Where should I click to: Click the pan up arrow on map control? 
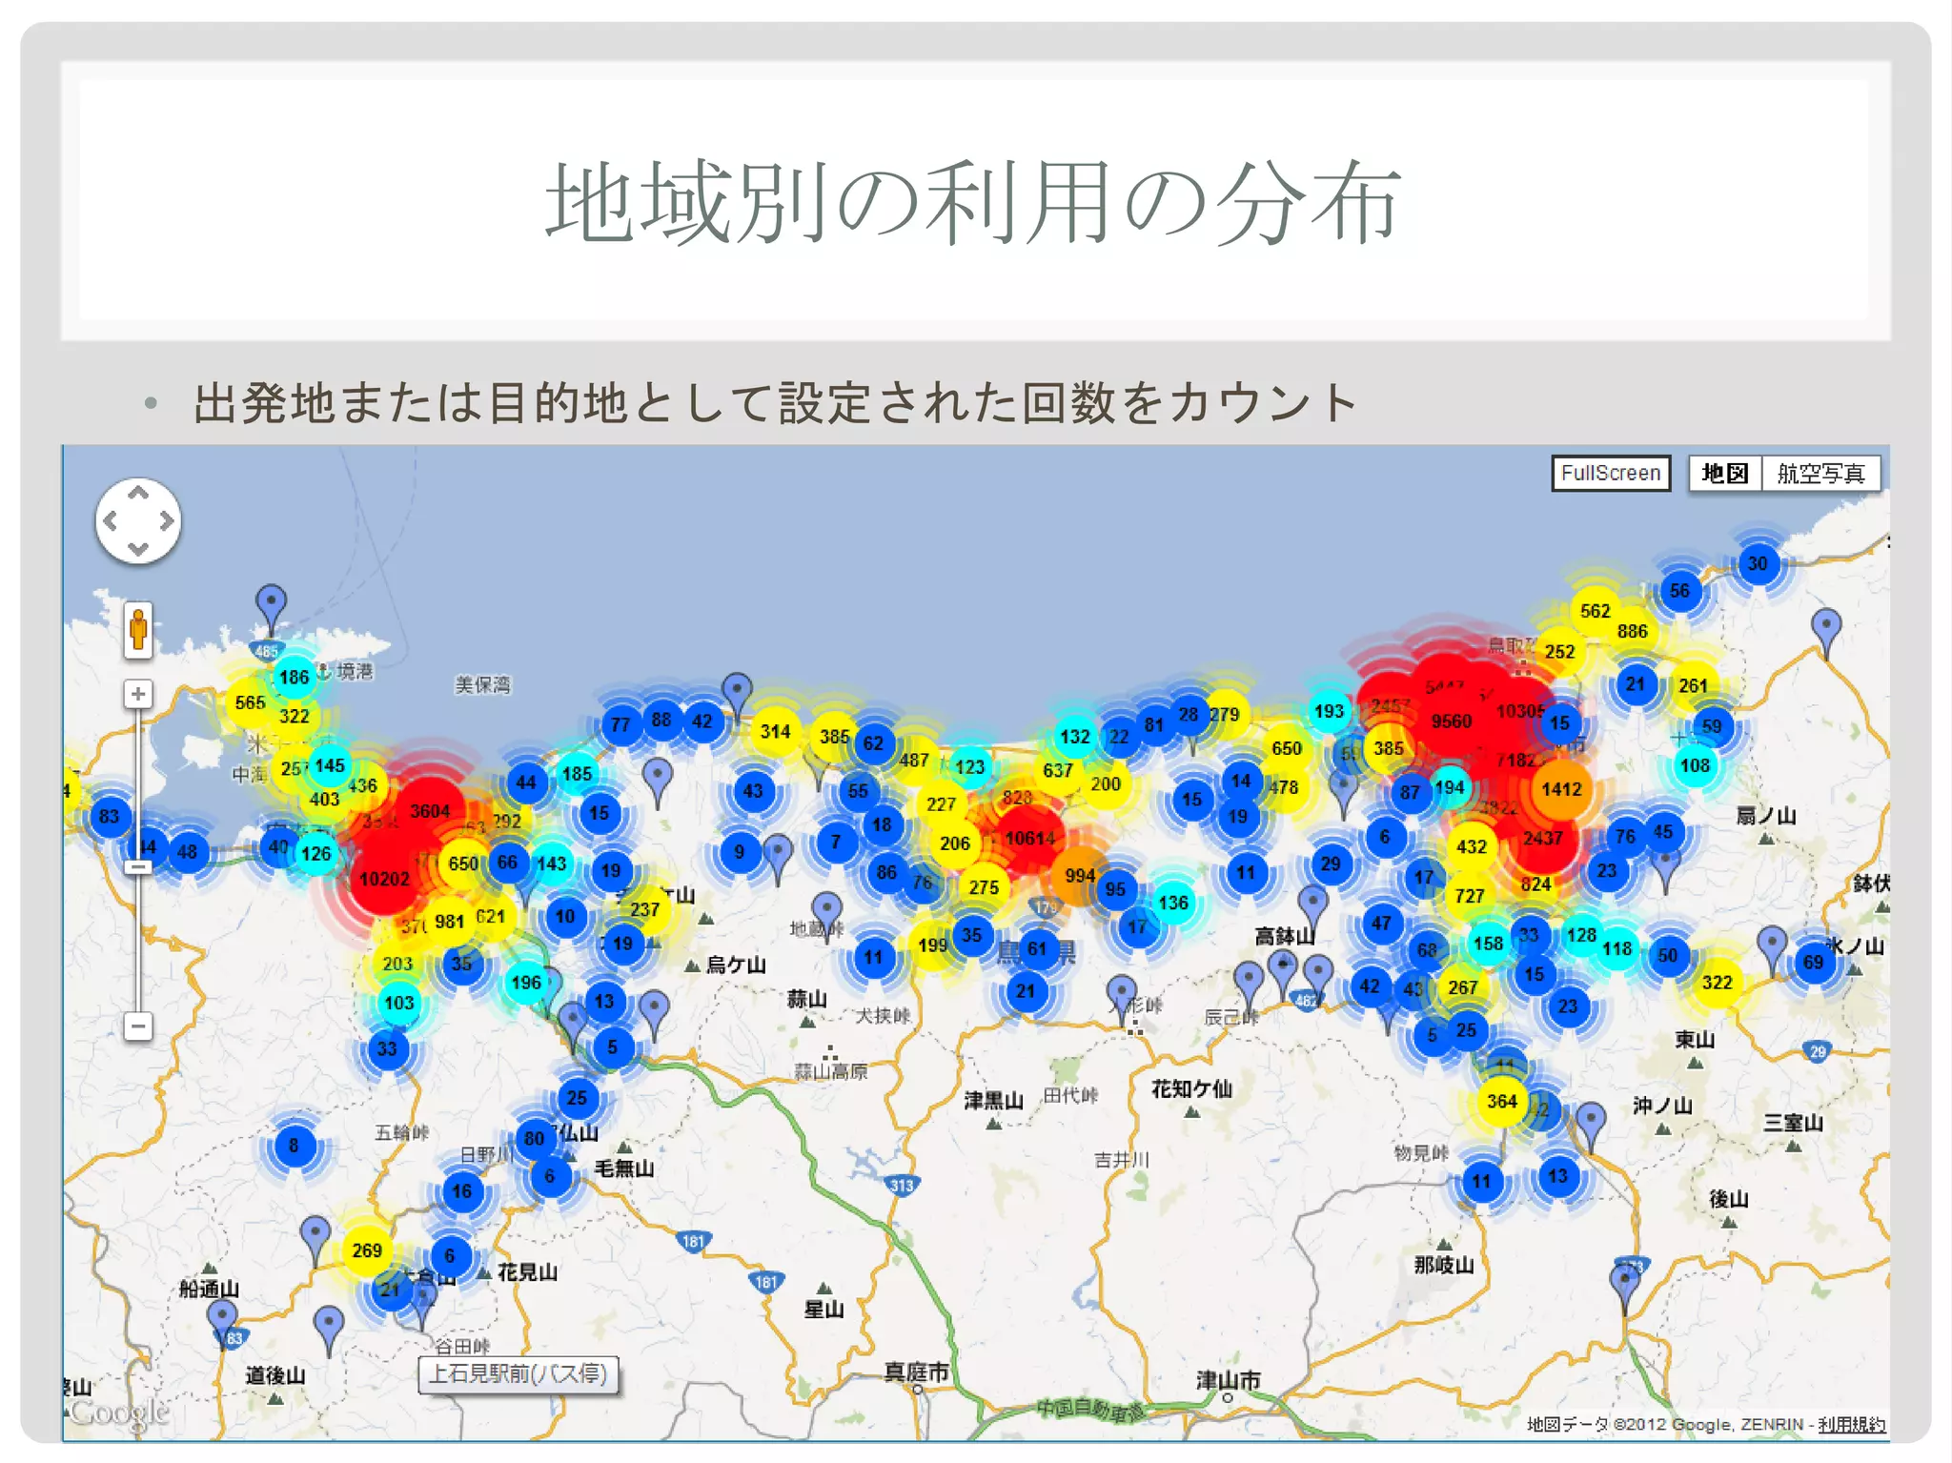point(138,494)
